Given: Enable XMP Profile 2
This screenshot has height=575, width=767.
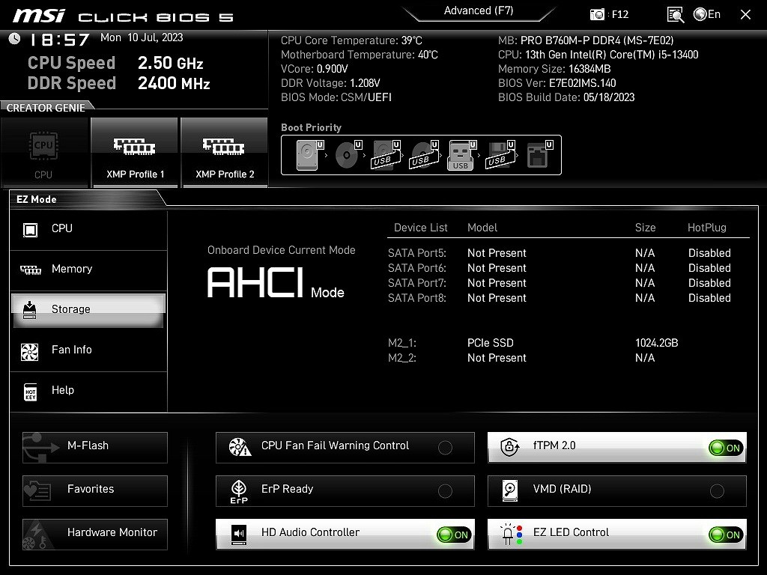Looking at the screenshot, I should pyautogui.click(x=225, y=153).
